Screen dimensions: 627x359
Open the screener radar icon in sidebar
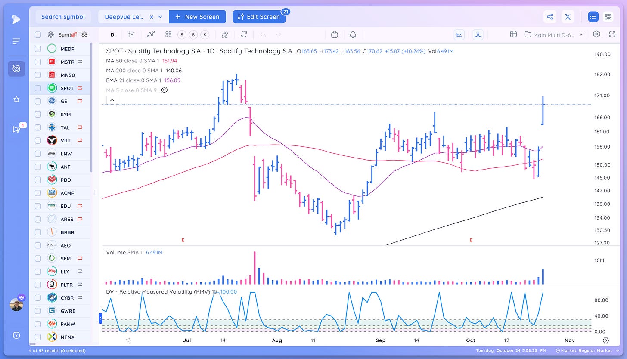tap(16, 69)
